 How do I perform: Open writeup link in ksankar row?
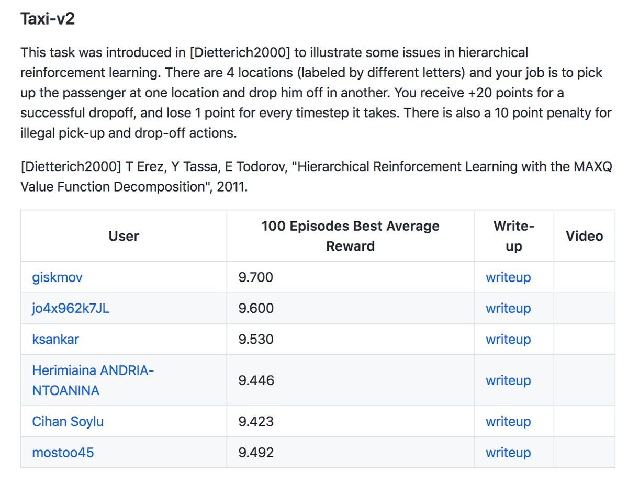pos(508,339)
